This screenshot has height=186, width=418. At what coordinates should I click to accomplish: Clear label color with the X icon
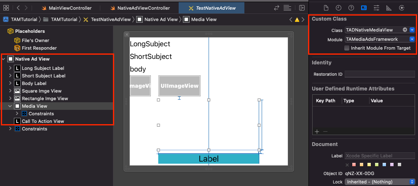click(347, 165)
